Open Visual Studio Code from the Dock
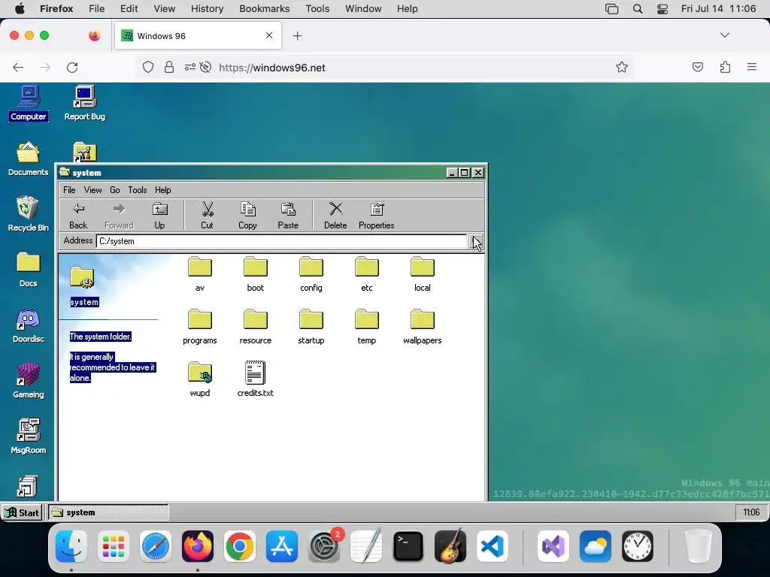Image resolution: width=770 pixels, height=577 pixels. 492,546
